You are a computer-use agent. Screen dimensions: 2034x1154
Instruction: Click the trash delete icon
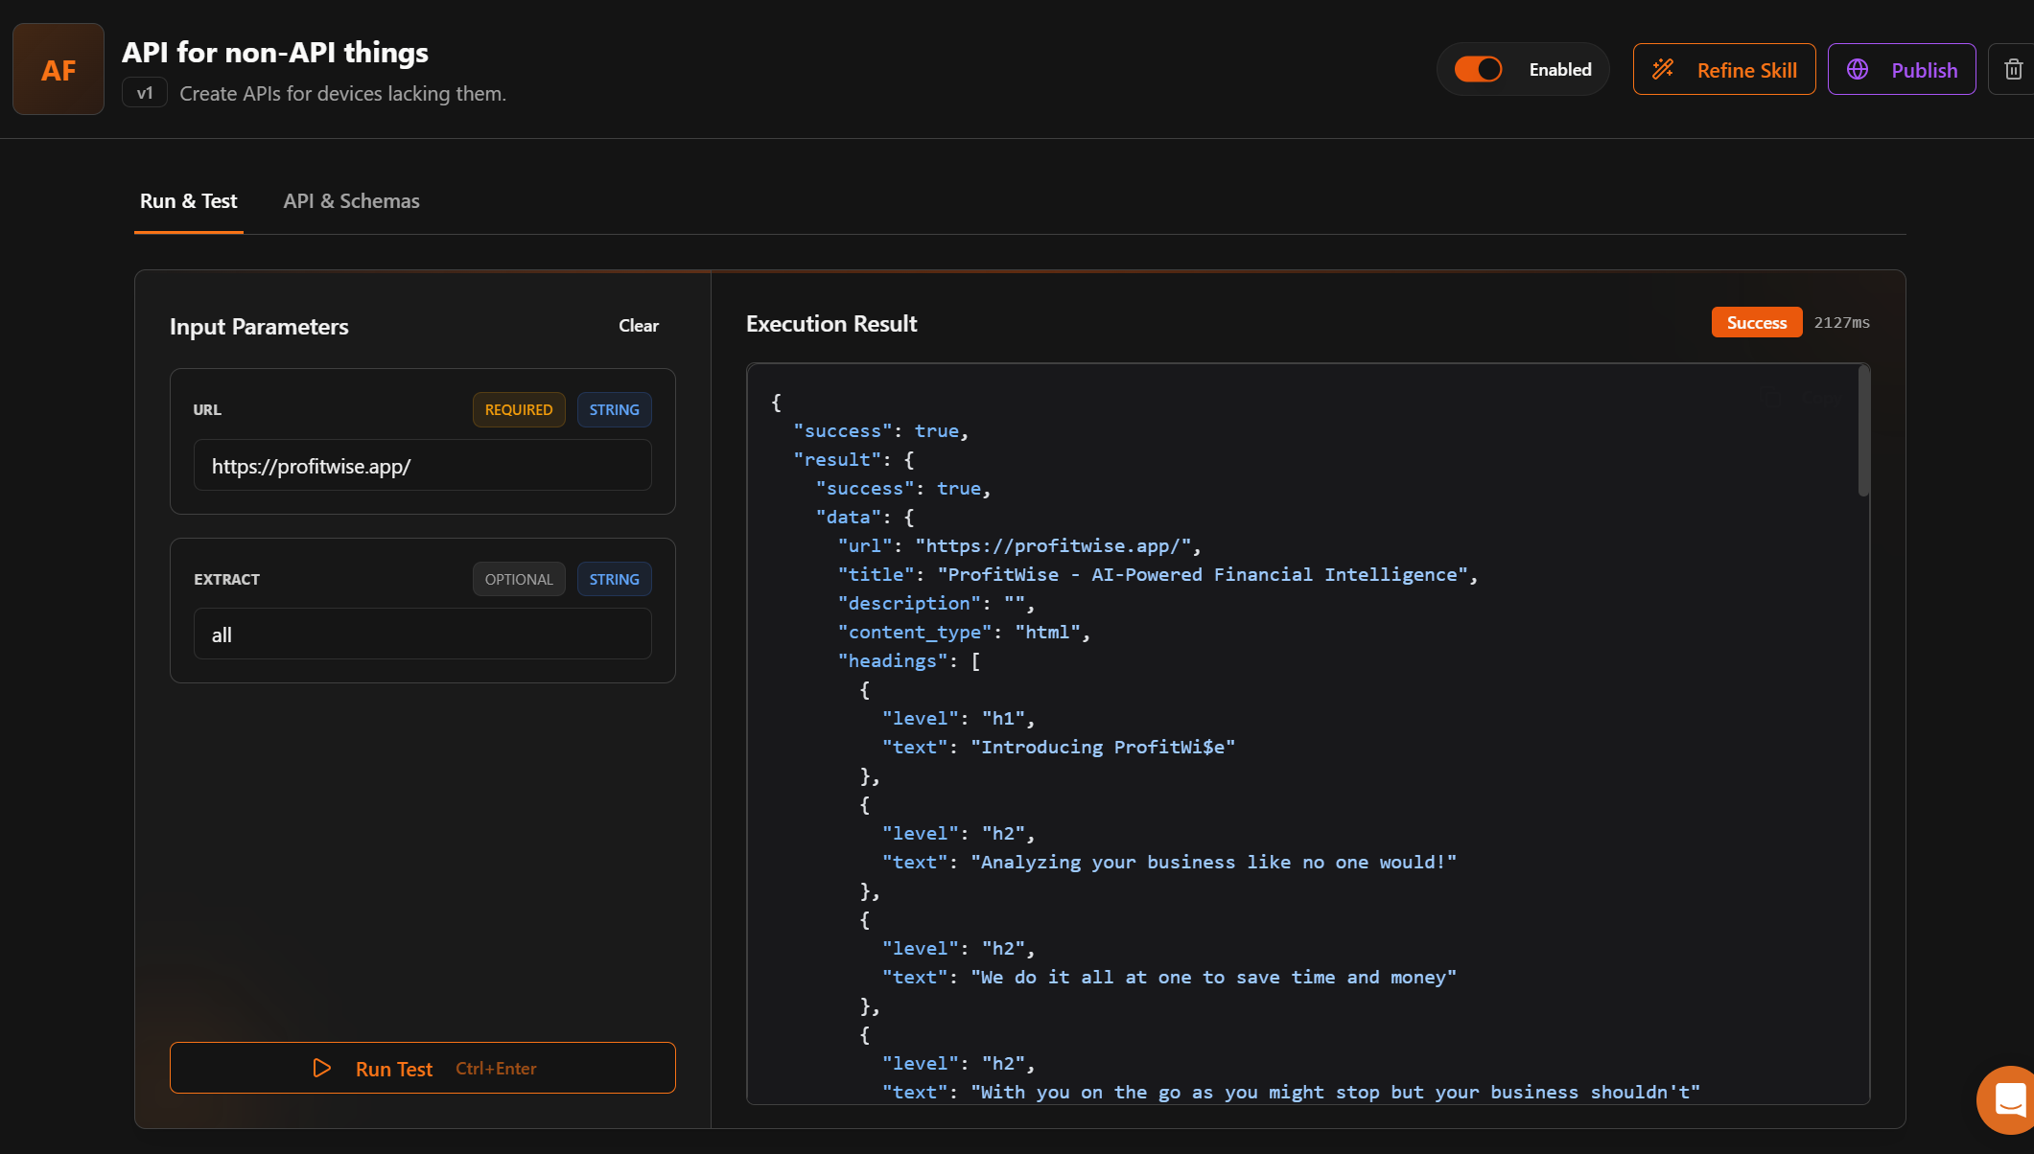[2013, 69]
